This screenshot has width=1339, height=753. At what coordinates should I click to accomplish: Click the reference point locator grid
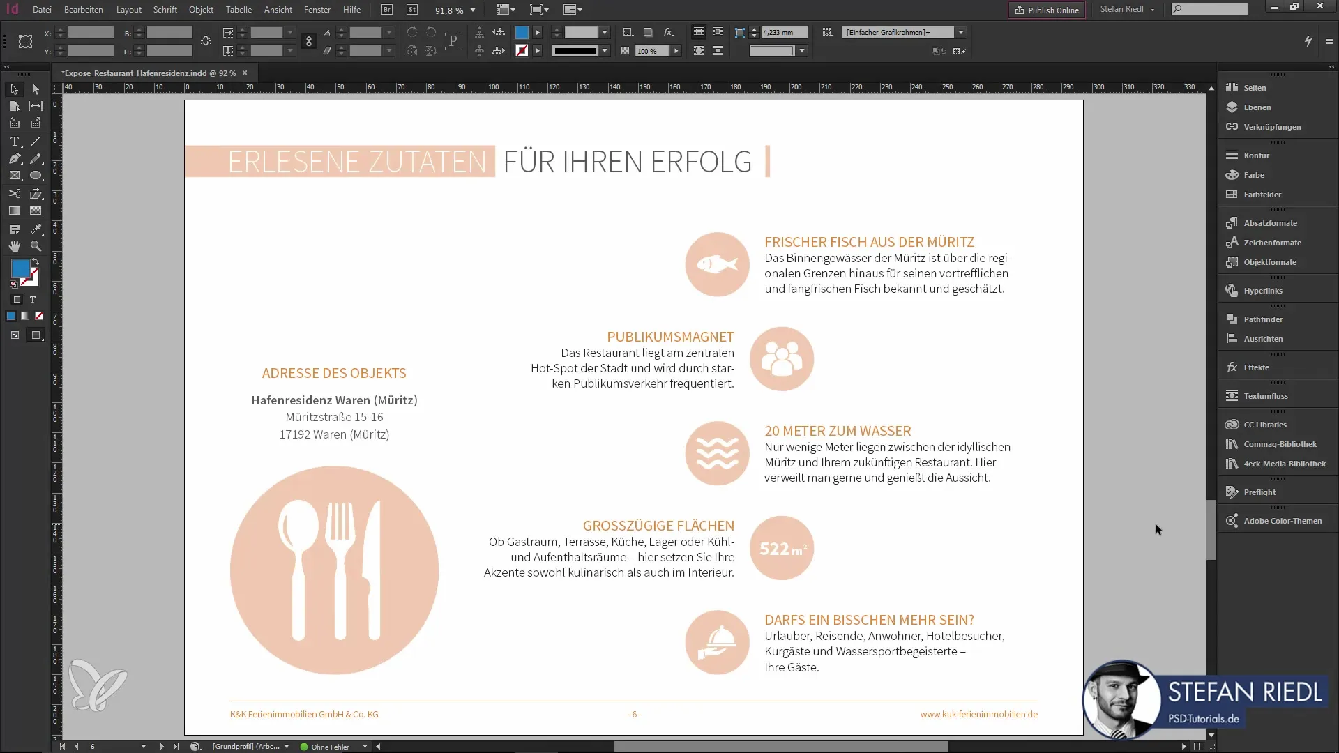(25, 42)
